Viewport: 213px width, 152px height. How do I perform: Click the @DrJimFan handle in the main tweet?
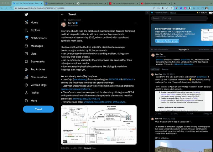tap(73, 26)
